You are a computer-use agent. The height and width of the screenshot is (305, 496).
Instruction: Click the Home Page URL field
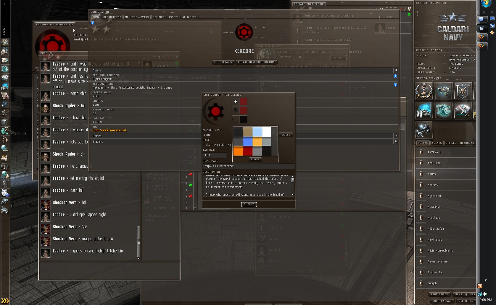coord(249,166)
